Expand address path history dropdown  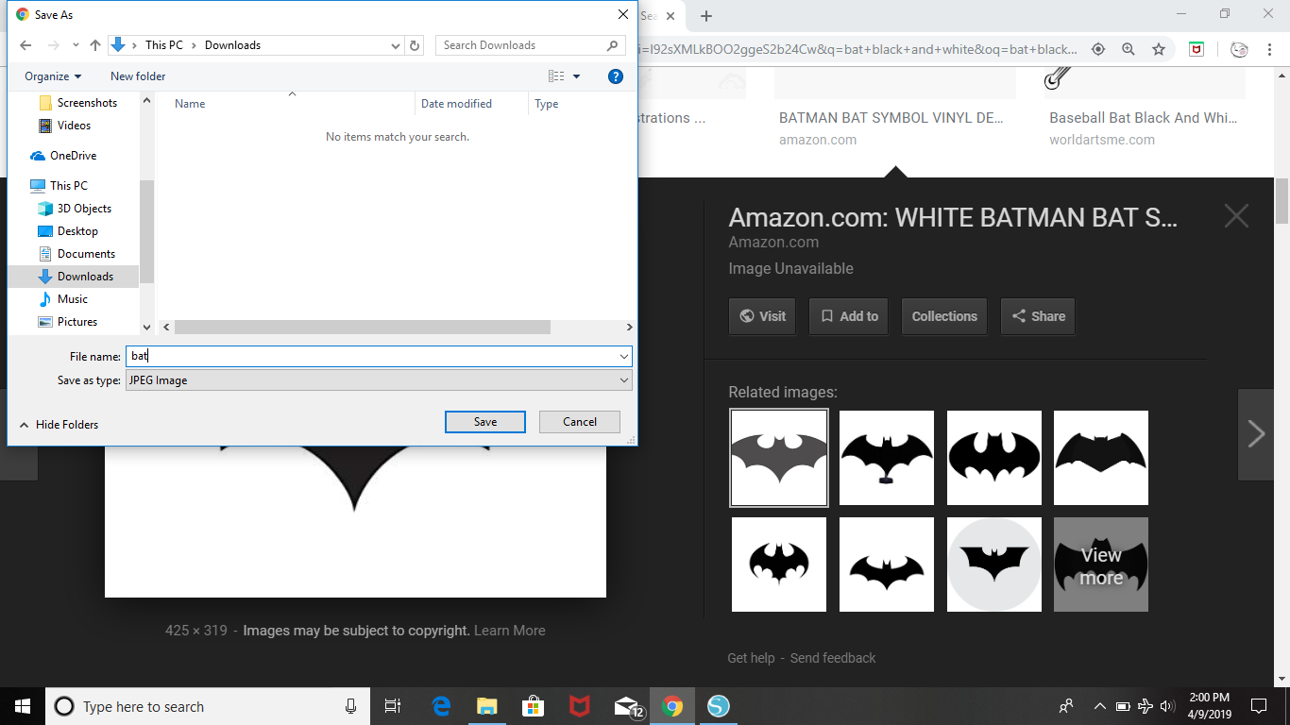396,45
